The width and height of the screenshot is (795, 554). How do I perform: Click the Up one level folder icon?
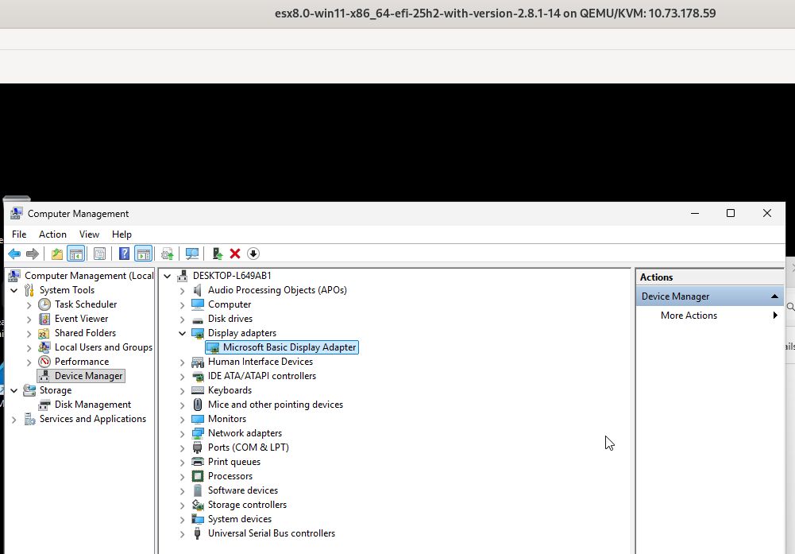point(57,254)
